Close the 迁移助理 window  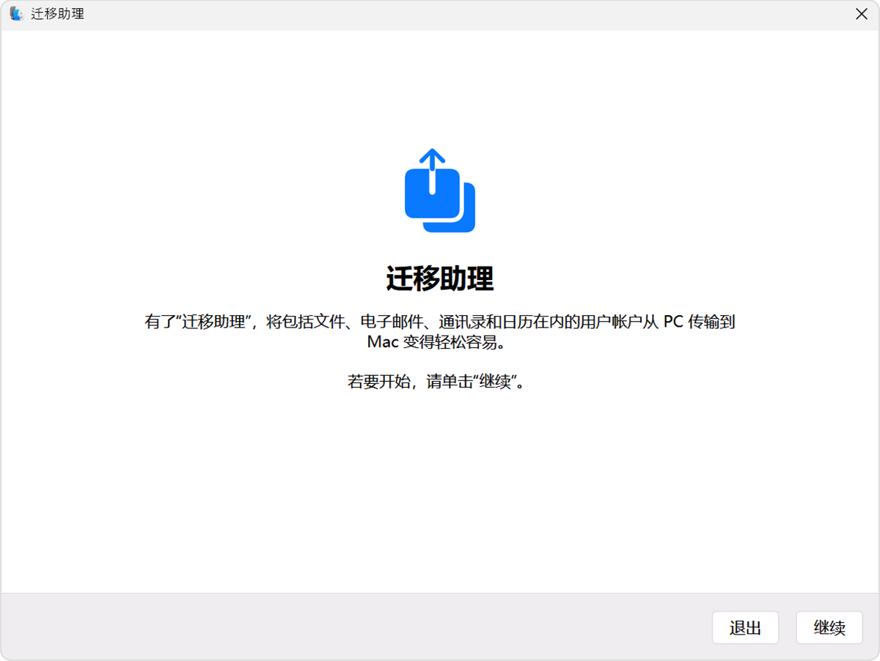(862, 14)
